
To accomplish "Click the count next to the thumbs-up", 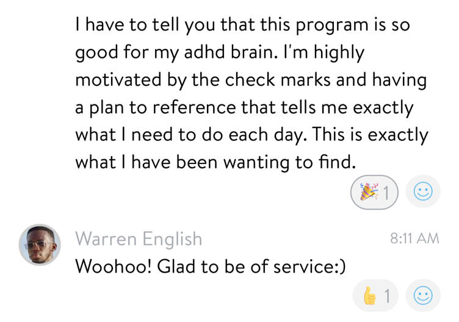I will click(x=386, y=296).
